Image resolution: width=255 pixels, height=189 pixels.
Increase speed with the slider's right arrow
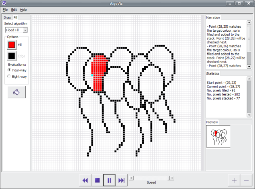pyautogui.click(x=172, y=178)
